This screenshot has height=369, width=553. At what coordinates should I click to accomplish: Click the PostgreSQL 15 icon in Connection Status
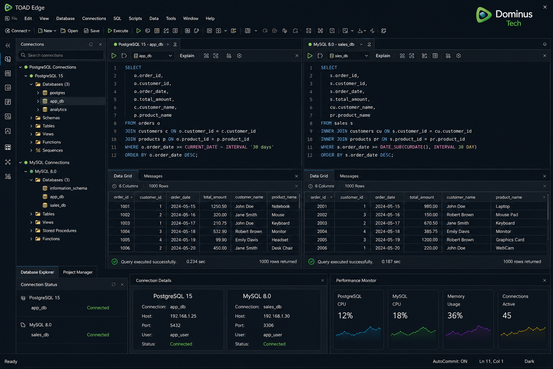[x=23, y=298]
